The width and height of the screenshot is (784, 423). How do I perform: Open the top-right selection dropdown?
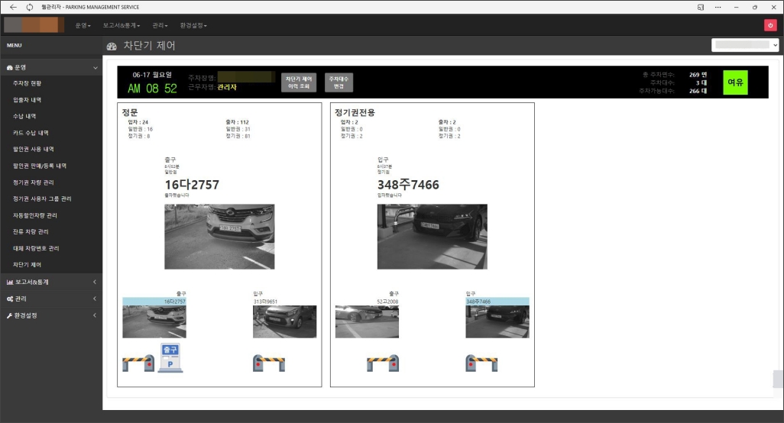click(745, 45)
